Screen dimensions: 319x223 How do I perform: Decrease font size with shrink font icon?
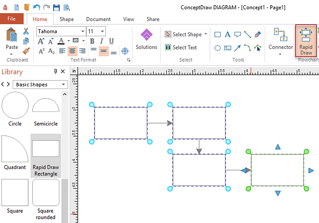tap(51, 41)
